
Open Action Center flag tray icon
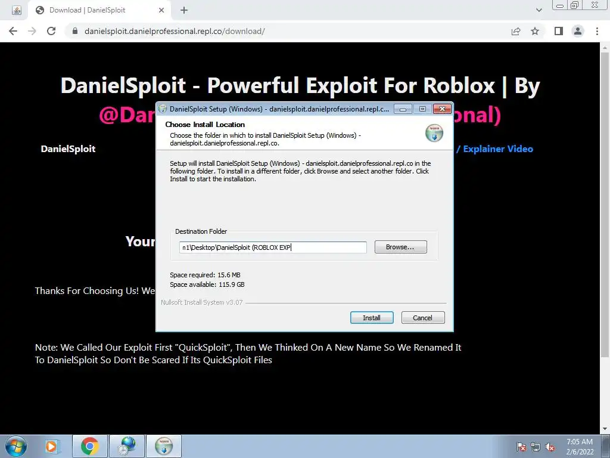(x=521, y=447)
